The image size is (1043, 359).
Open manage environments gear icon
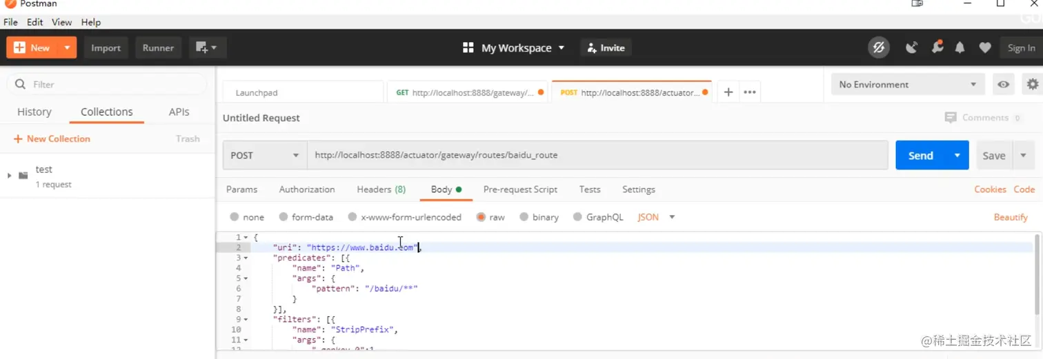[x=1033, y=84]
